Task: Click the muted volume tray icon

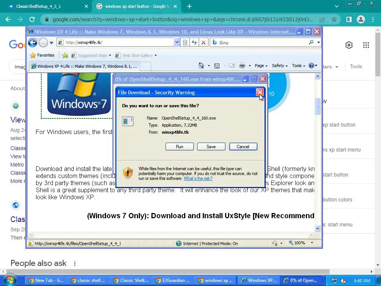Action: 343,281
